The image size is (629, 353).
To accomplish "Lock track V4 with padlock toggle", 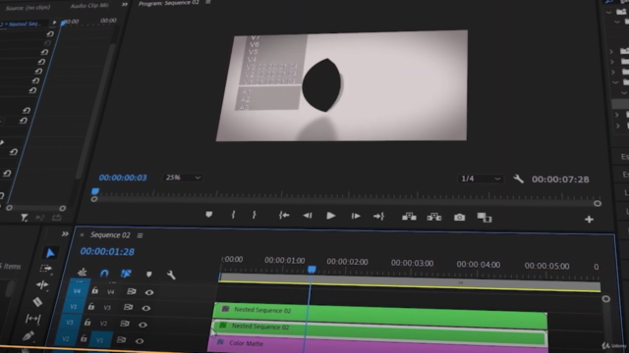I will click(x=94, y=290).
